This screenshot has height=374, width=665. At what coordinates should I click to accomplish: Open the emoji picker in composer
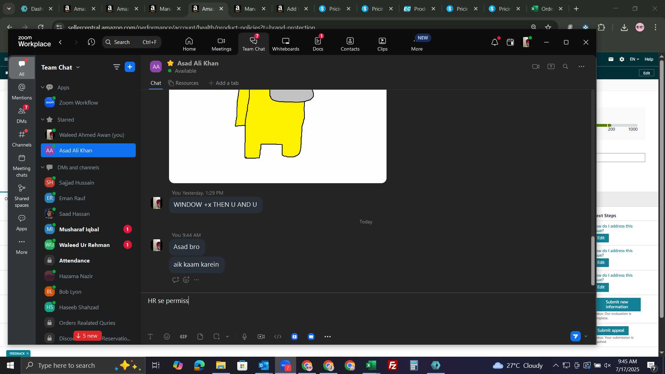(x=167, y=337)
